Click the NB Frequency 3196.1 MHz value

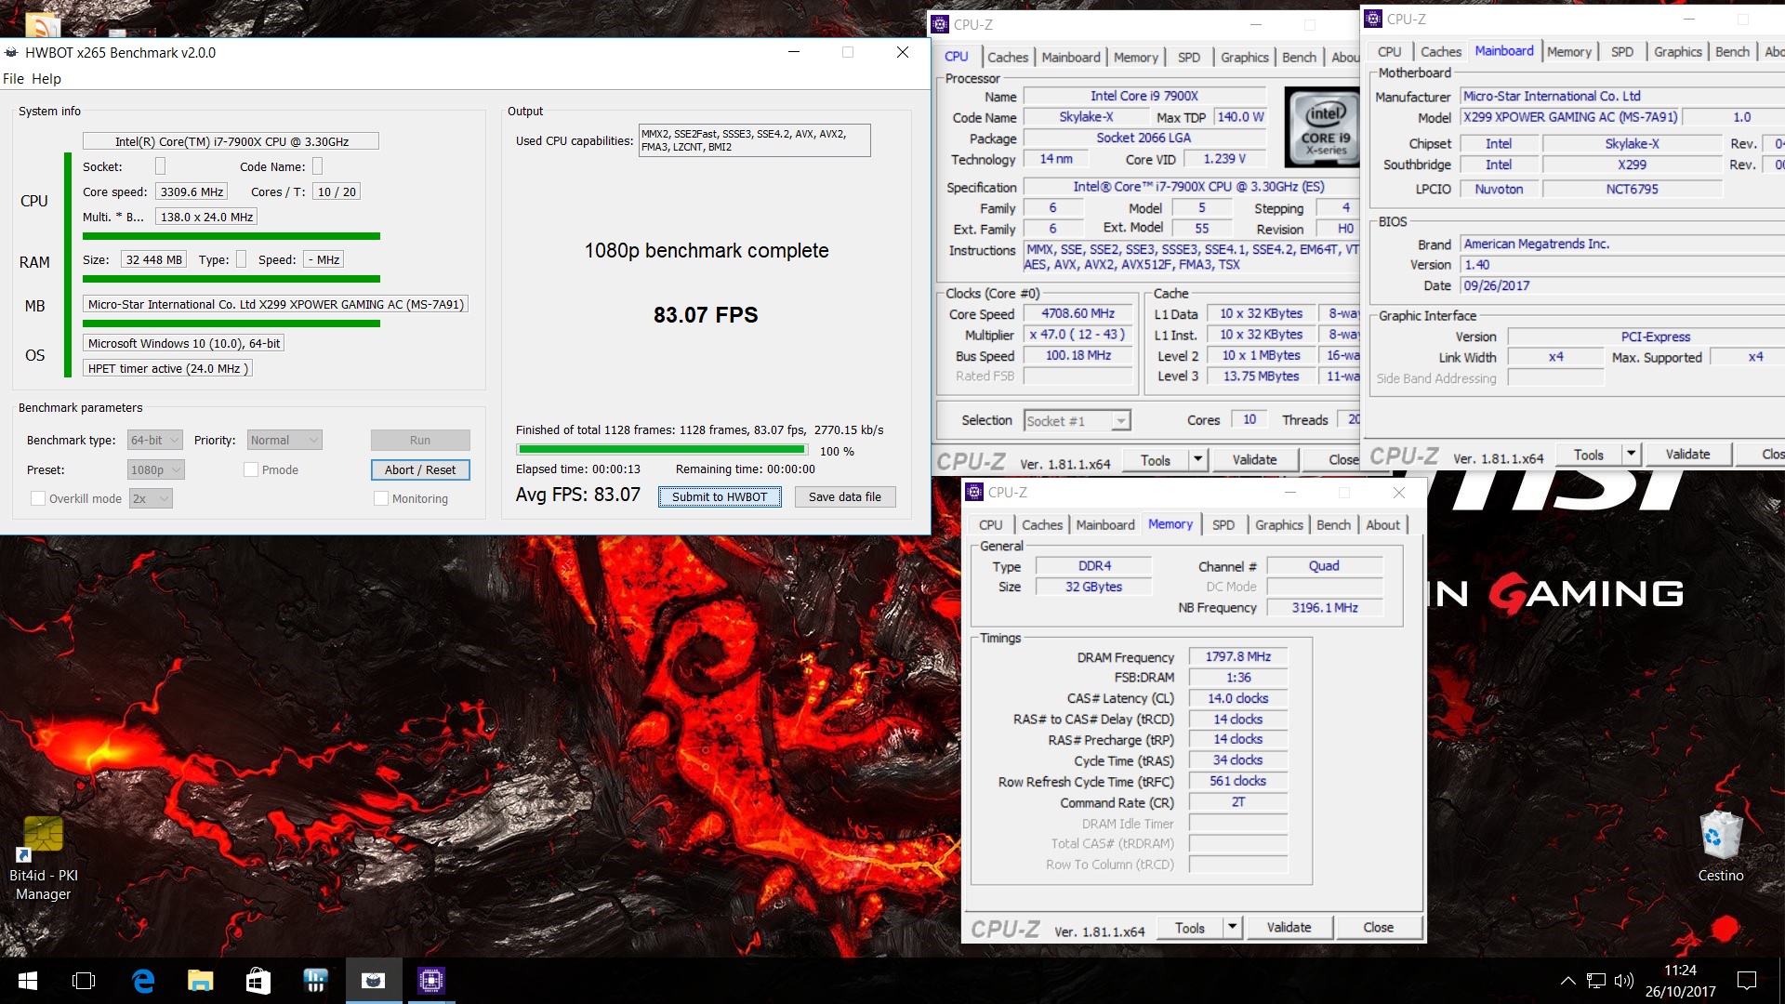pyautogui.click(x=1324, y=608)
